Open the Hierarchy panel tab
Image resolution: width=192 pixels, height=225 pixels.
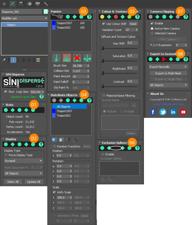21,4
